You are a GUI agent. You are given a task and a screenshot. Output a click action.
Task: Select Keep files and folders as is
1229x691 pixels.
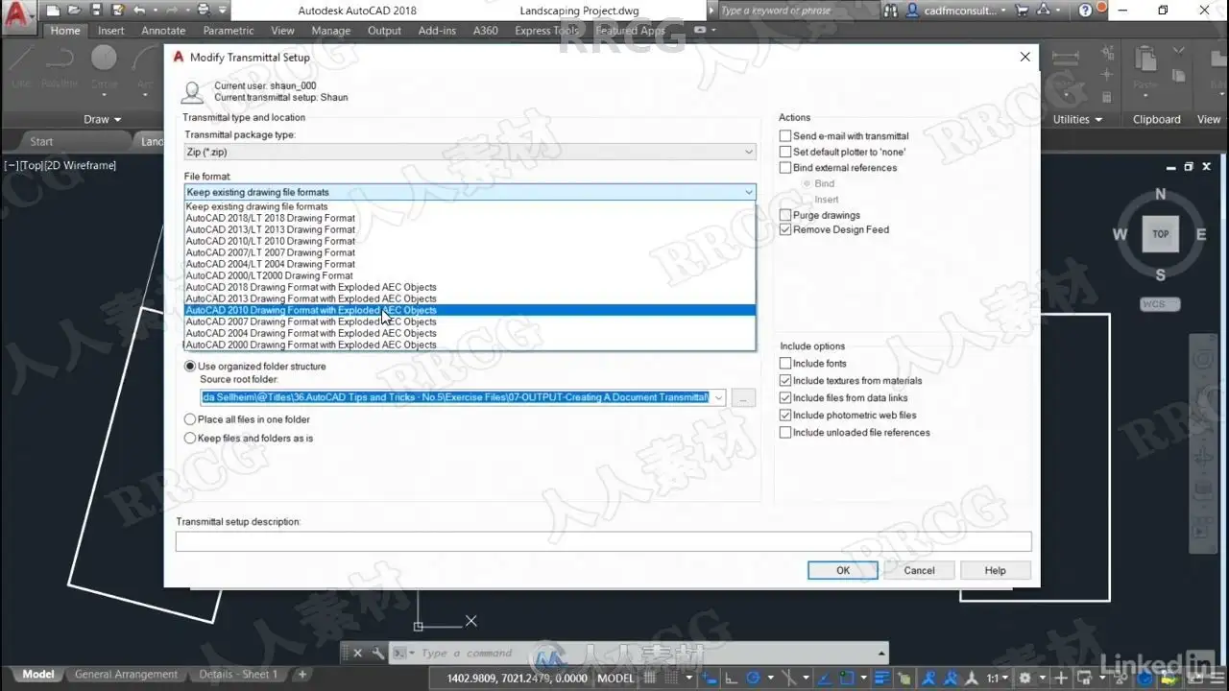click(x=189, y=439)
